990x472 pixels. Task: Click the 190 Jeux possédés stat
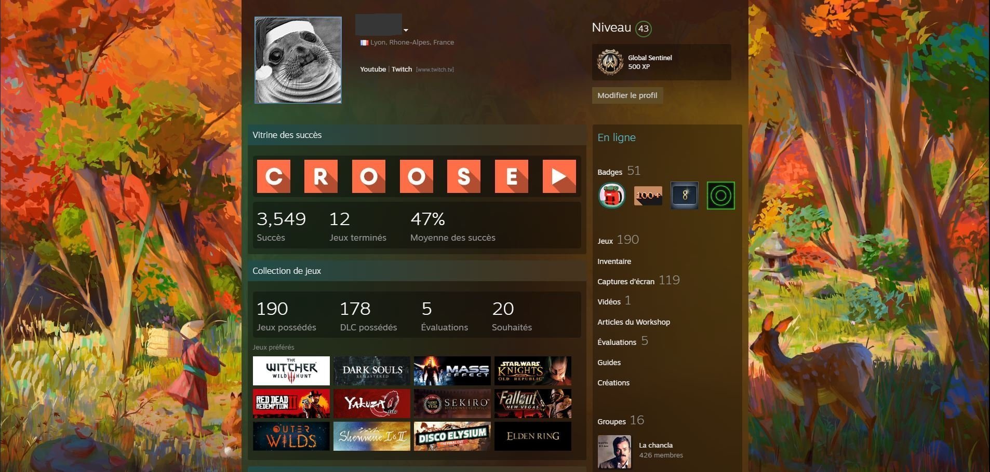[x=286, y=316]
